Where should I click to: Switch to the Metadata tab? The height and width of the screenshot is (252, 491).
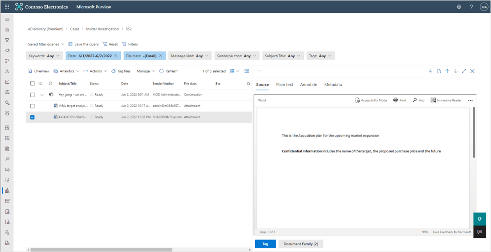click(333, 85)
